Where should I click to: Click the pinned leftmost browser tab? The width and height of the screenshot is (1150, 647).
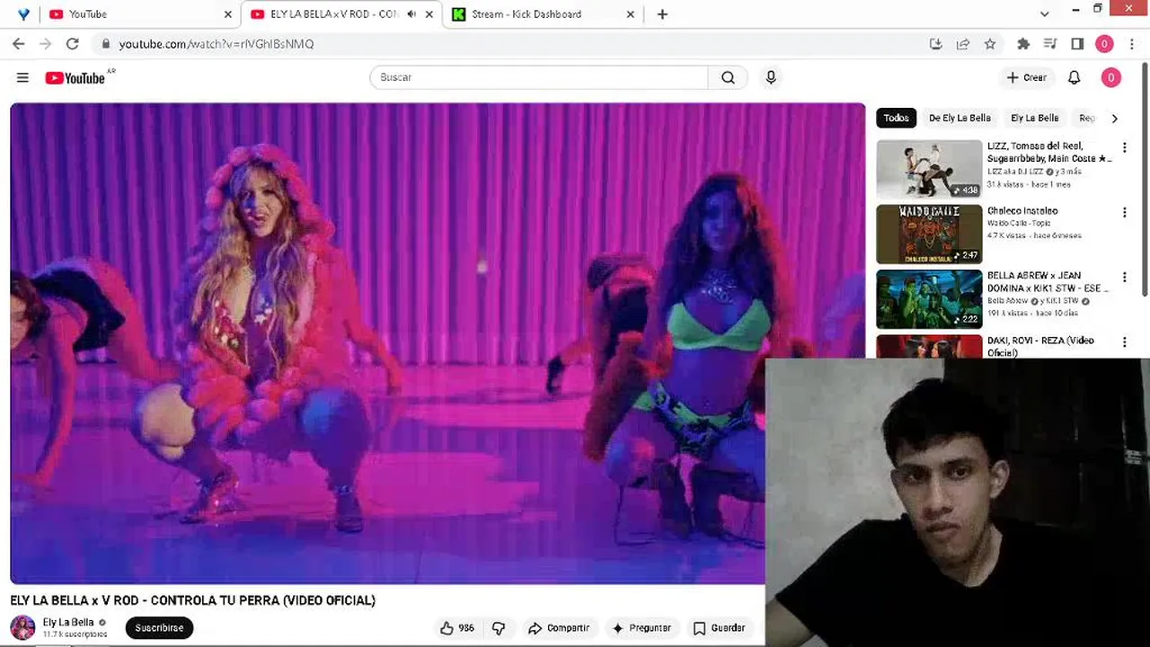point(23,14)
